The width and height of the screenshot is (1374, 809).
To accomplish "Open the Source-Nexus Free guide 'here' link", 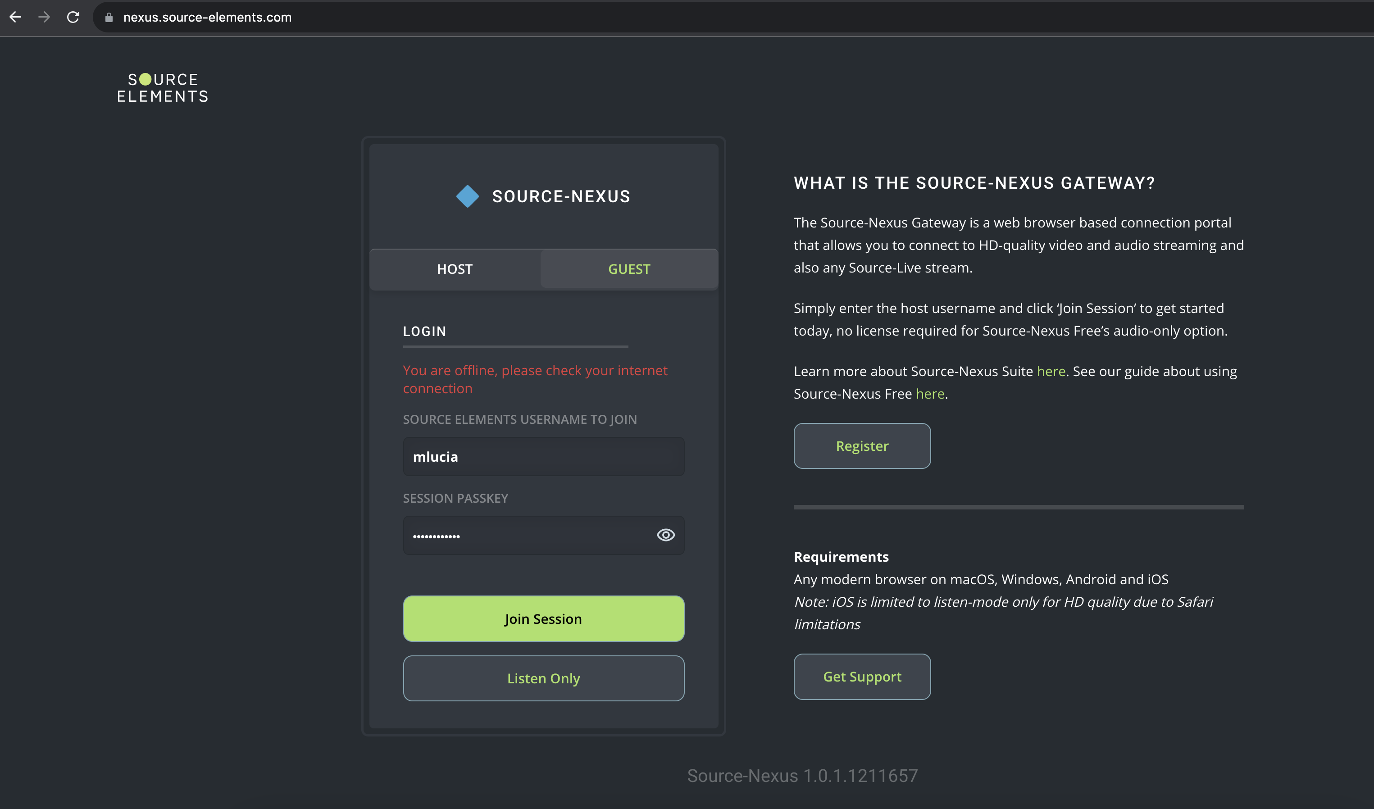I will 930,394.
